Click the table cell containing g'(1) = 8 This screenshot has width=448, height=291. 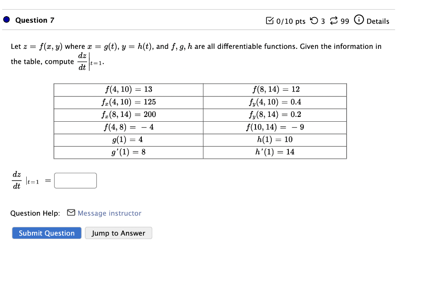[128, 152]
